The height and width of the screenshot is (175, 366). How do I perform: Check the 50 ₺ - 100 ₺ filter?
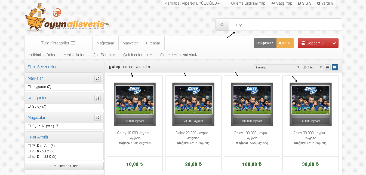(x=29, y=156)
